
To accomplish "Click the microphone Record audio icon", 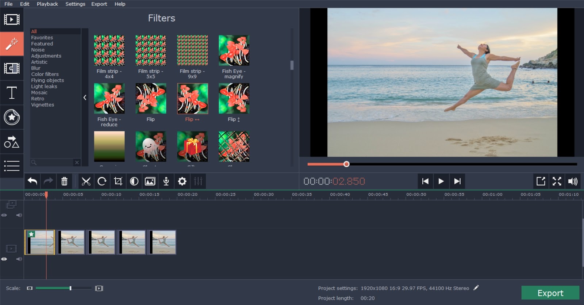I will [x=166, y=181].
